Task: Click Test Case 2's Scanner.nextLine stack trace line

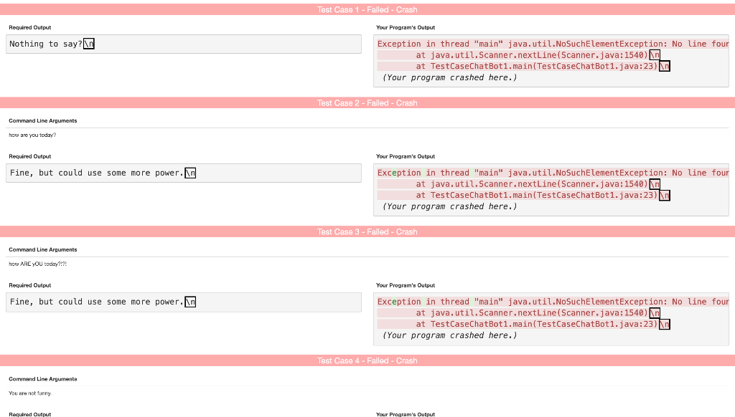Action: 518,184
